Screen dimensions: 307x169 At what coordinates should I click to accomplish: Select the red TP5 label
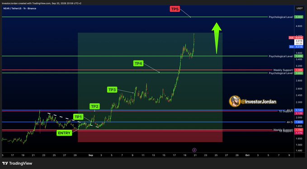(x=175, y=9)
